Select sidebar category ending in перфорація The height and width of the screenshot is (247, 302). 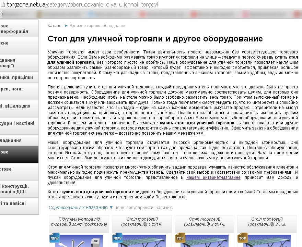19,28
